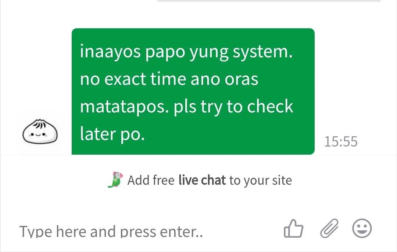
Task: Click the words 'Add free' in the footer
Action: tap(151, 180)
